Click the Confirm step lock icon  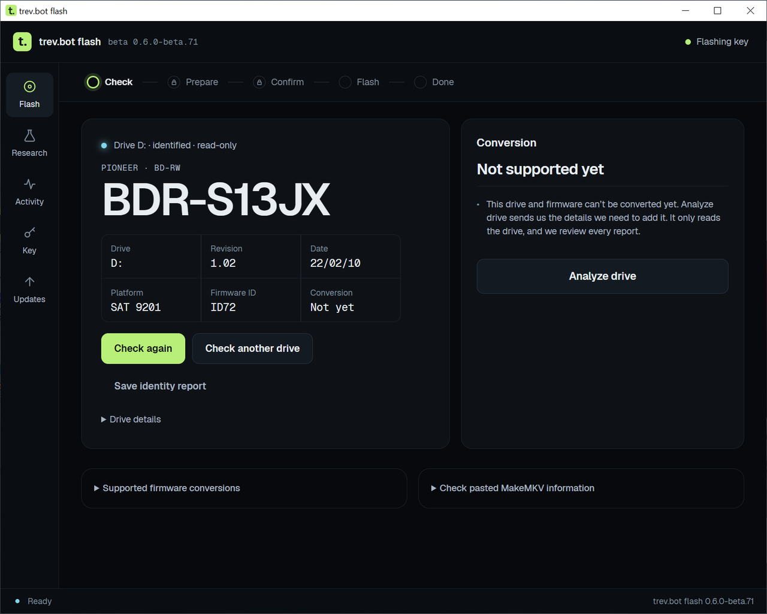click(x=259, y=82)
